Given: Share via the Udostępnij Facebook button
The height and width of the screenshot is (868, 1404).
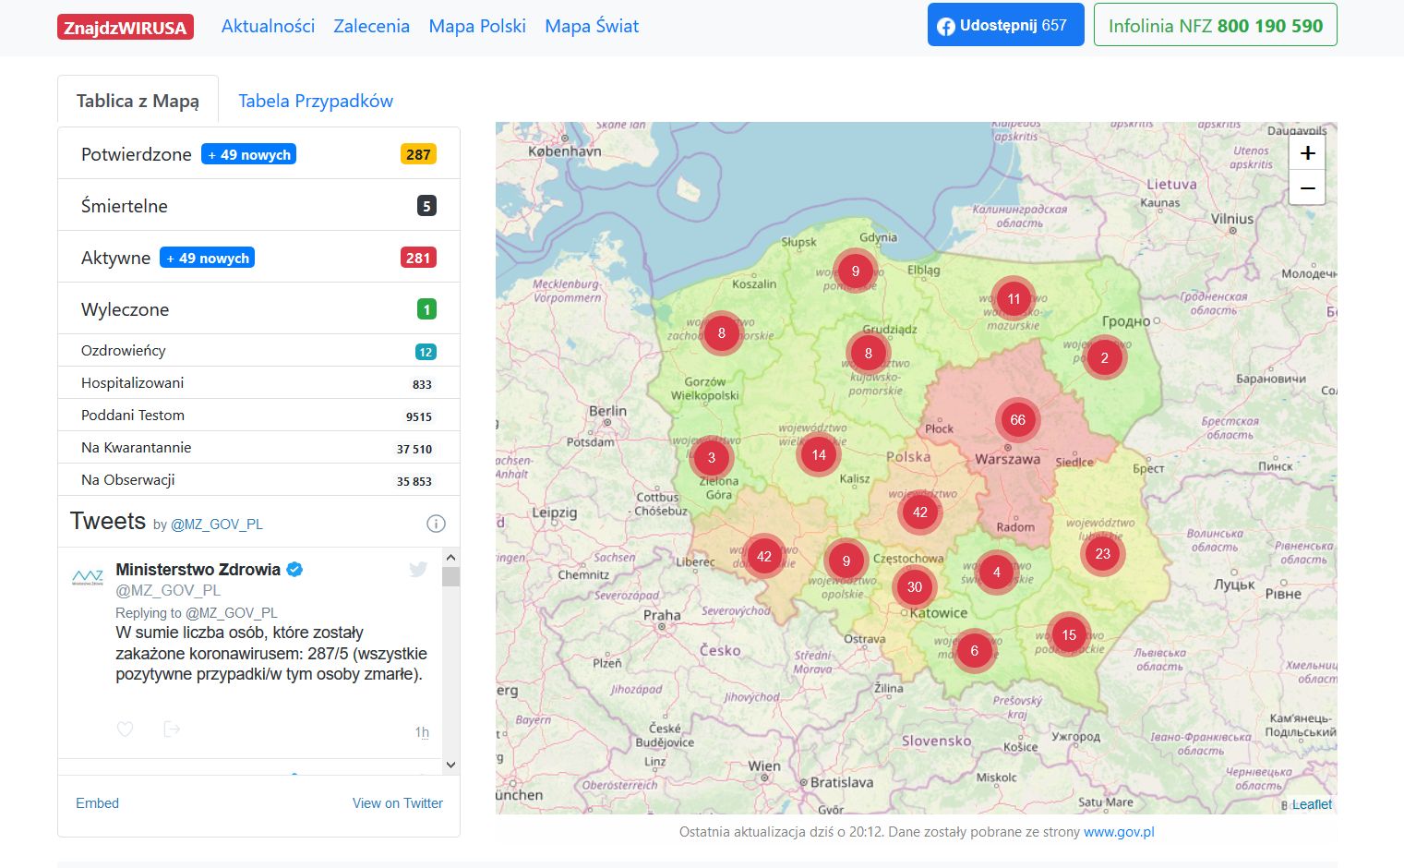Looking at the screenshot, I should [x=1005, y=25].
